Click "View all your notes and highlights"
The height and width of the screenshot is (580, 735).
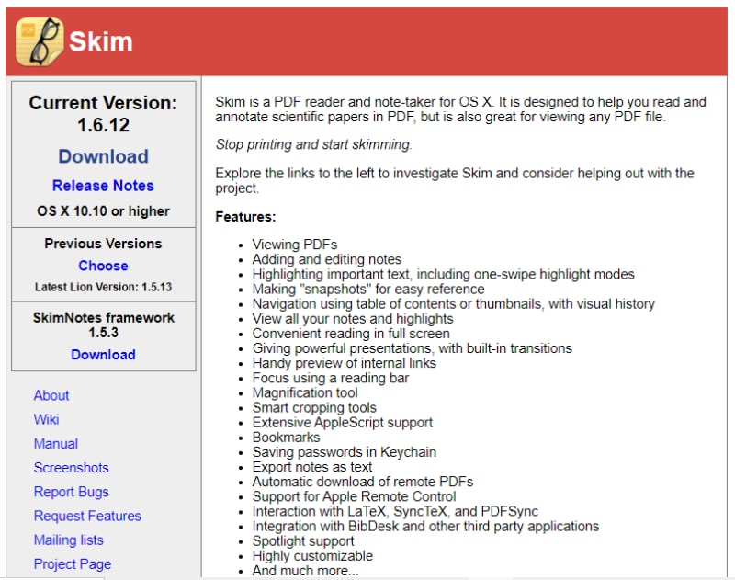pyautogui.click(x=353, y=318)
